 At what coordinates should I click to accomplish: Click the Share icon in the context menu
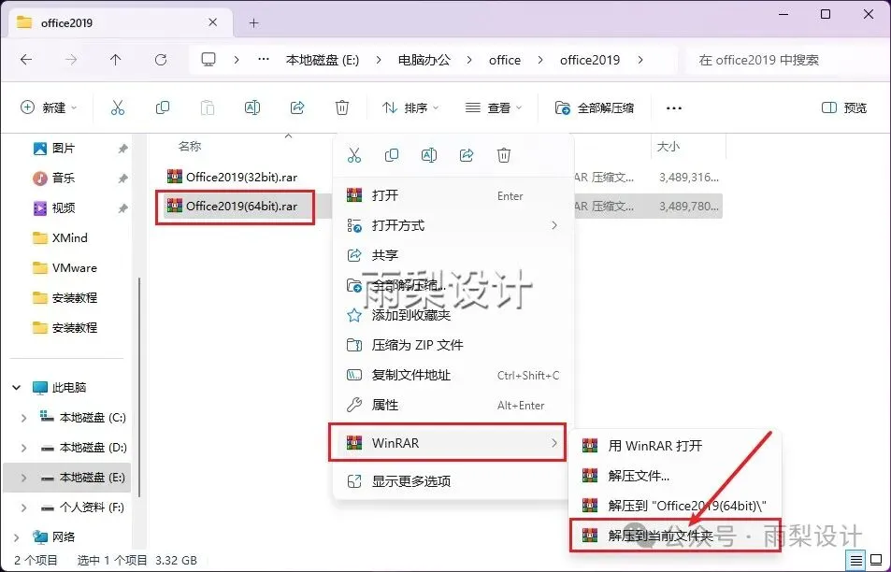pyautogui.click(x=467, y=155)
